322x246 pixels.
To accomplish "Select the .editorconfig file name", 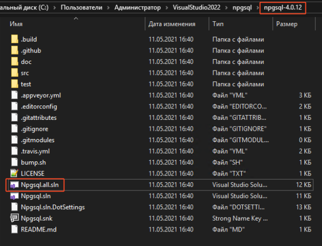I will [39, 106].
